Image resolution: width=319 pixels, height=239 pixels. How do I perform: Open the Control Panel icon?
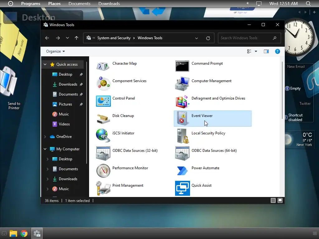click(103, 101)
